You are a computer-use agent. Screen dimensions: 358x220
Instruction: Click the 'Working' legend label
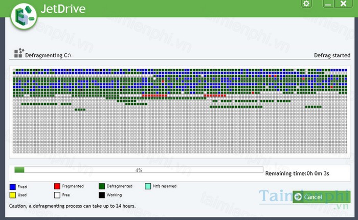(x=114, y=195)
